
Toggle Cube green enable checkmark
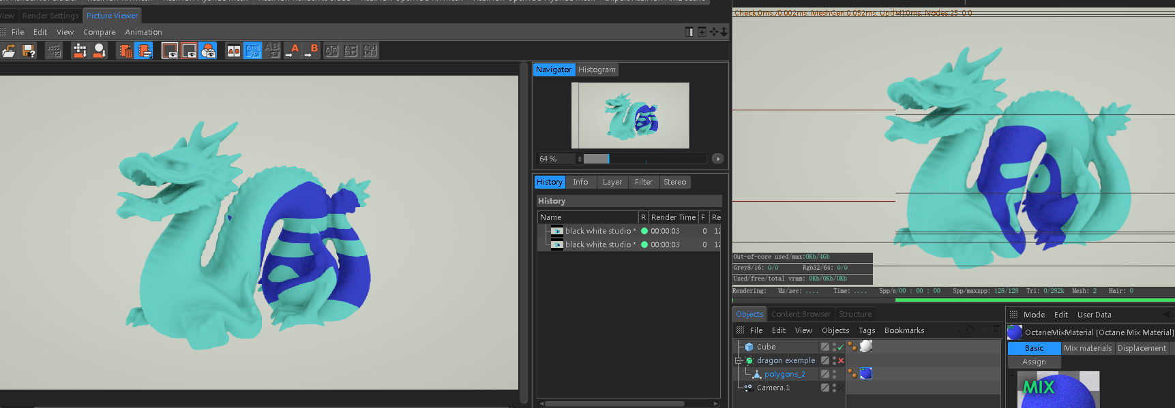pos(841,347)
